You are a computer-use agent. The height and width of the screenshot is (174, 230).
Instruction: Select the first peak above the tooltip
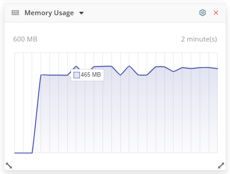point(76,66)
